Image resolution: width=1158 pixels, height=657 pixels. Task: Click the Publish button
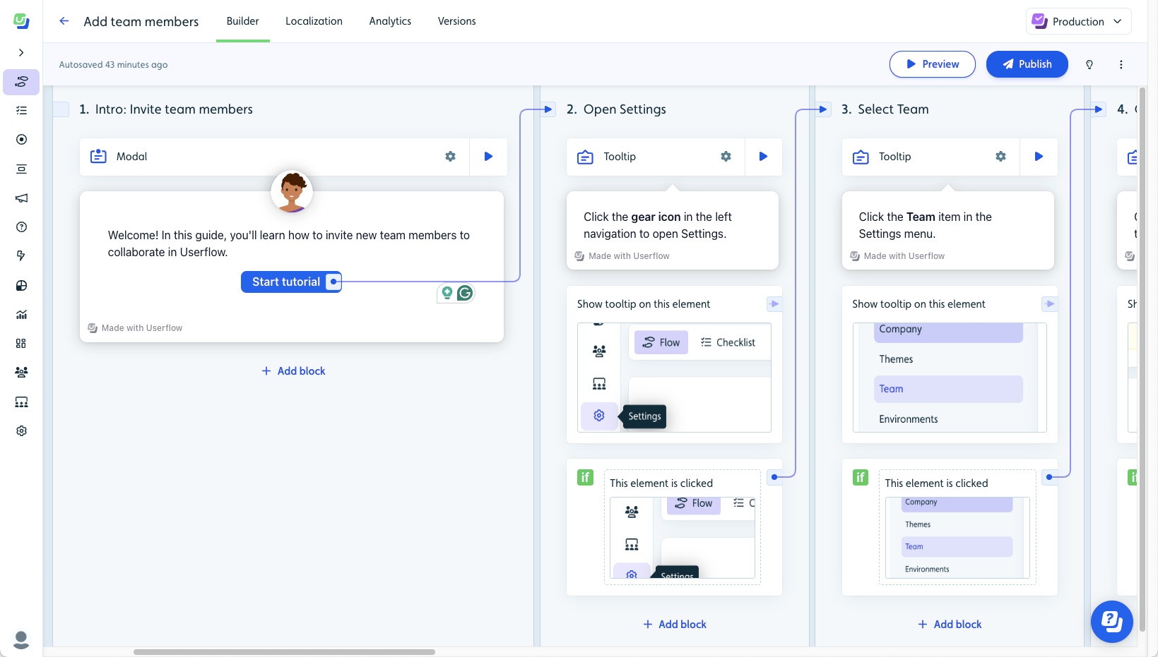[1027, 64]
